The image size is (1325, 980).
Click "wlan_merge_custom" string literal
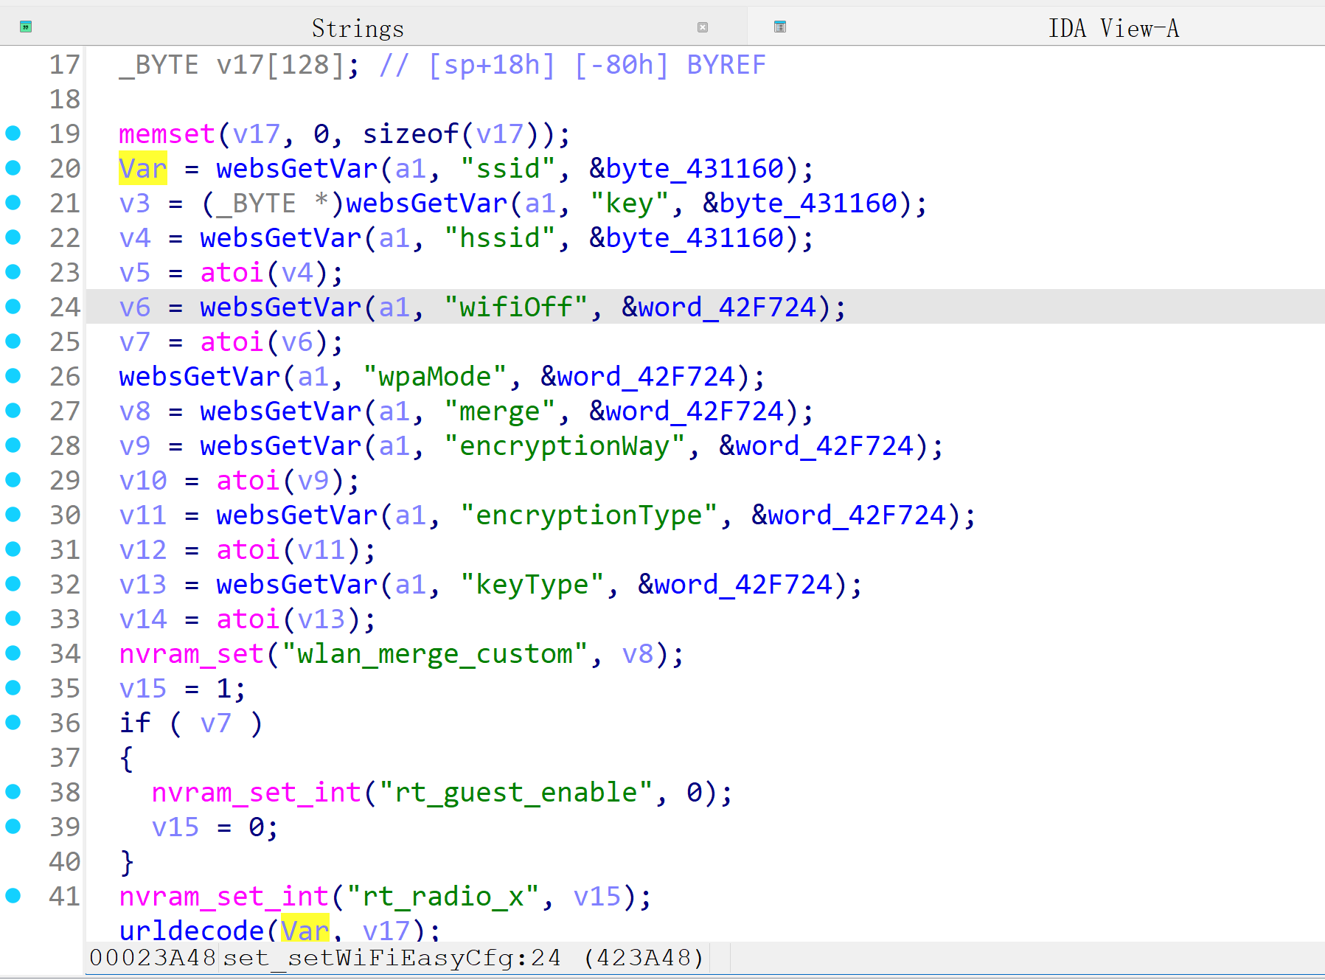[435, 653]
